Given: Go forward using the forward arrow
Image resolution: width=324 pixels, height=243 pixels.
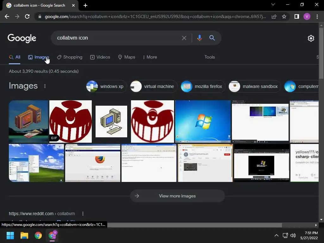Looking at the screenshot, I should (x=17, y=16).
